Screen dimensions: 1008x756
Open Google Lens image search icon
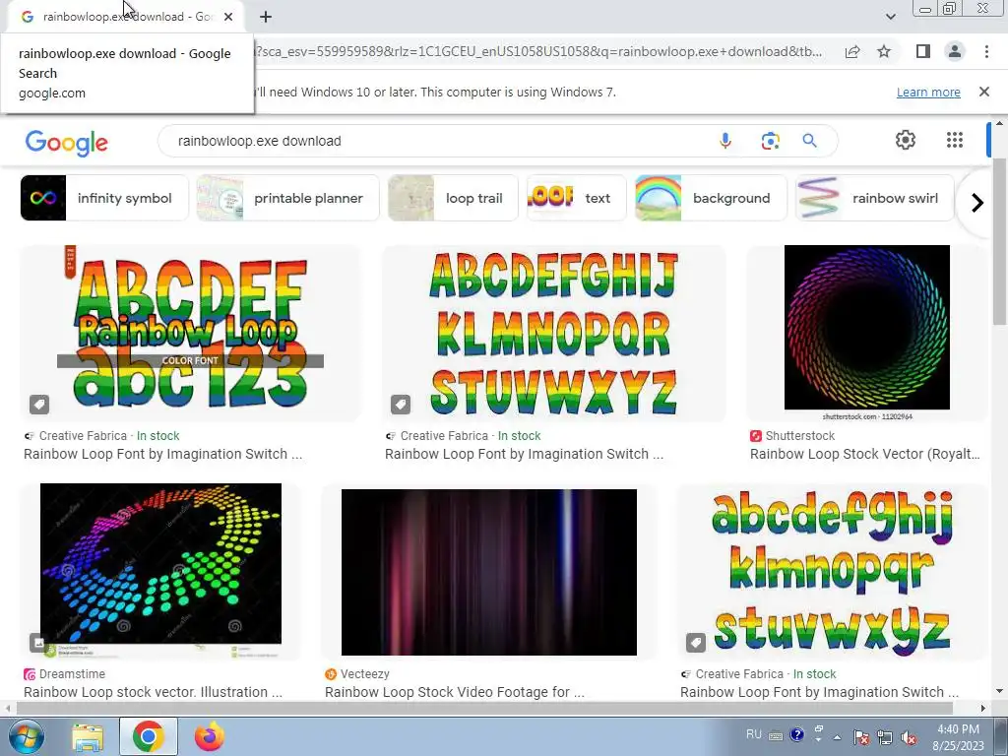[770, 141]
